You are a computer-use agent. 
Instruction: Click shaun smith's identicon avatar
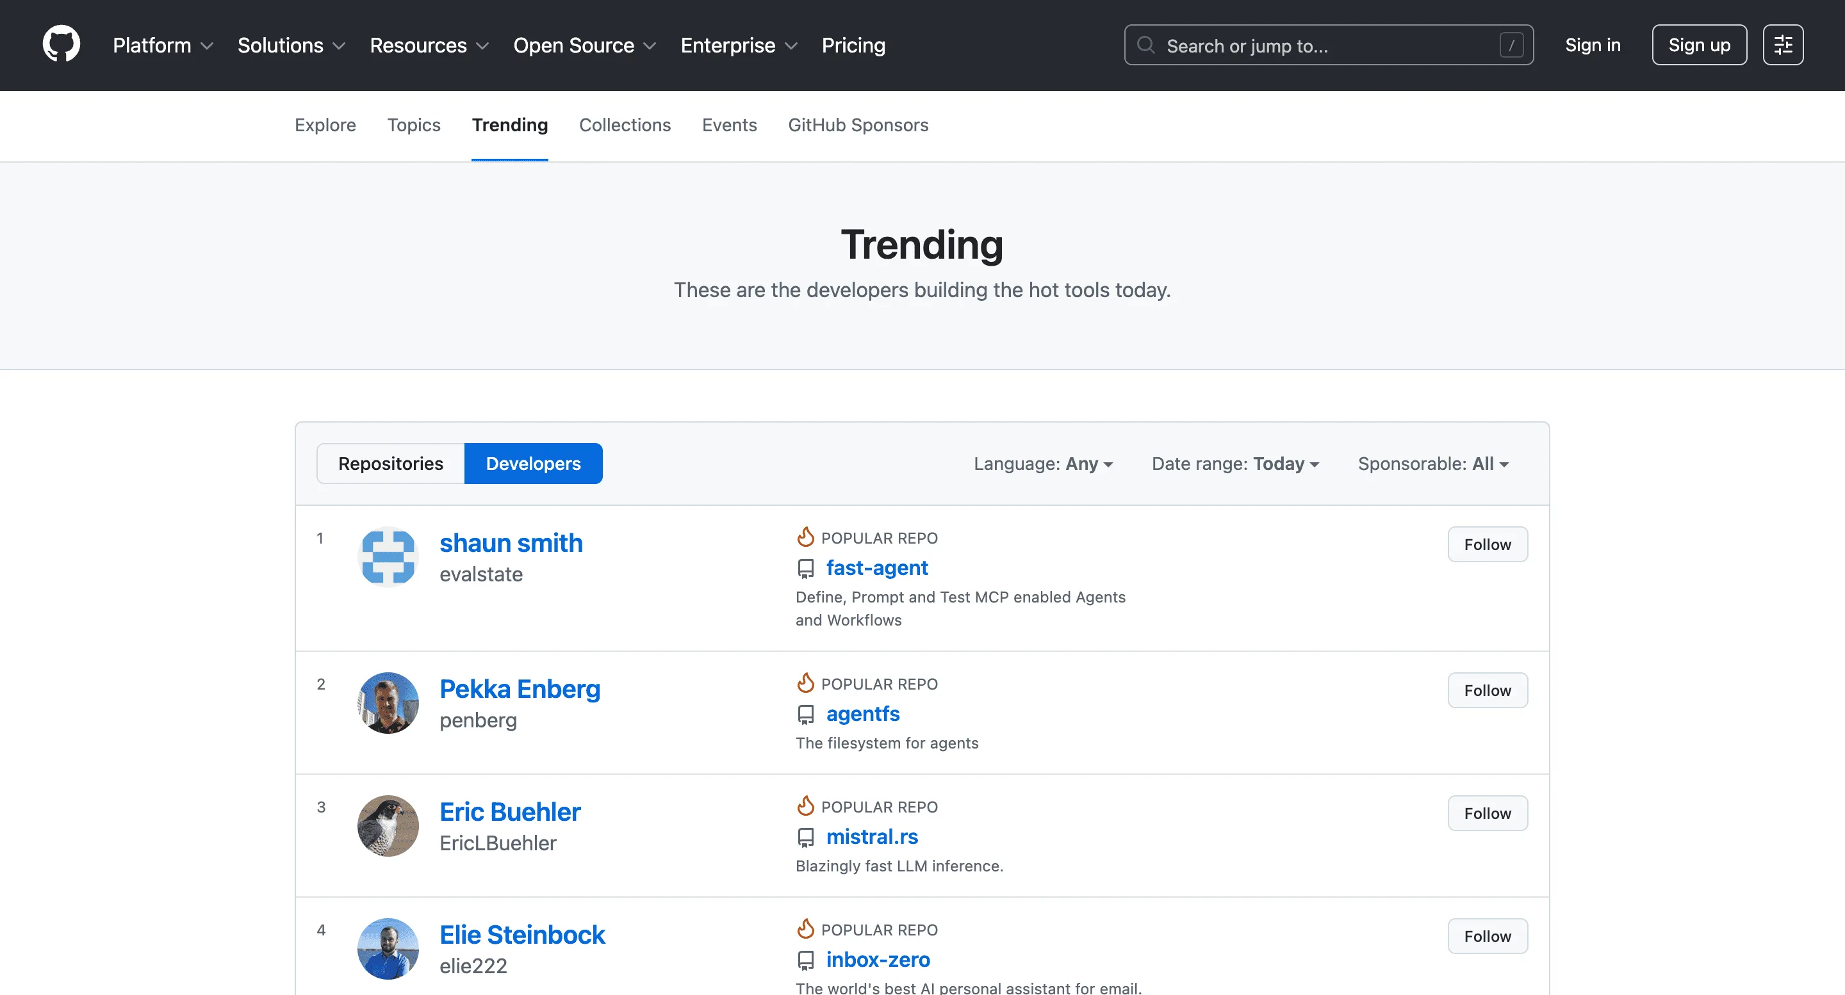[388, 557]
